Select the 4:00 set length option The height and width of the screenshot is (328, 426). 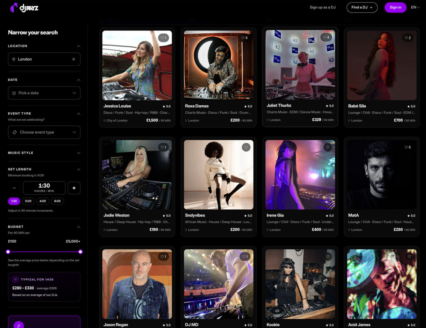[43, 201]
